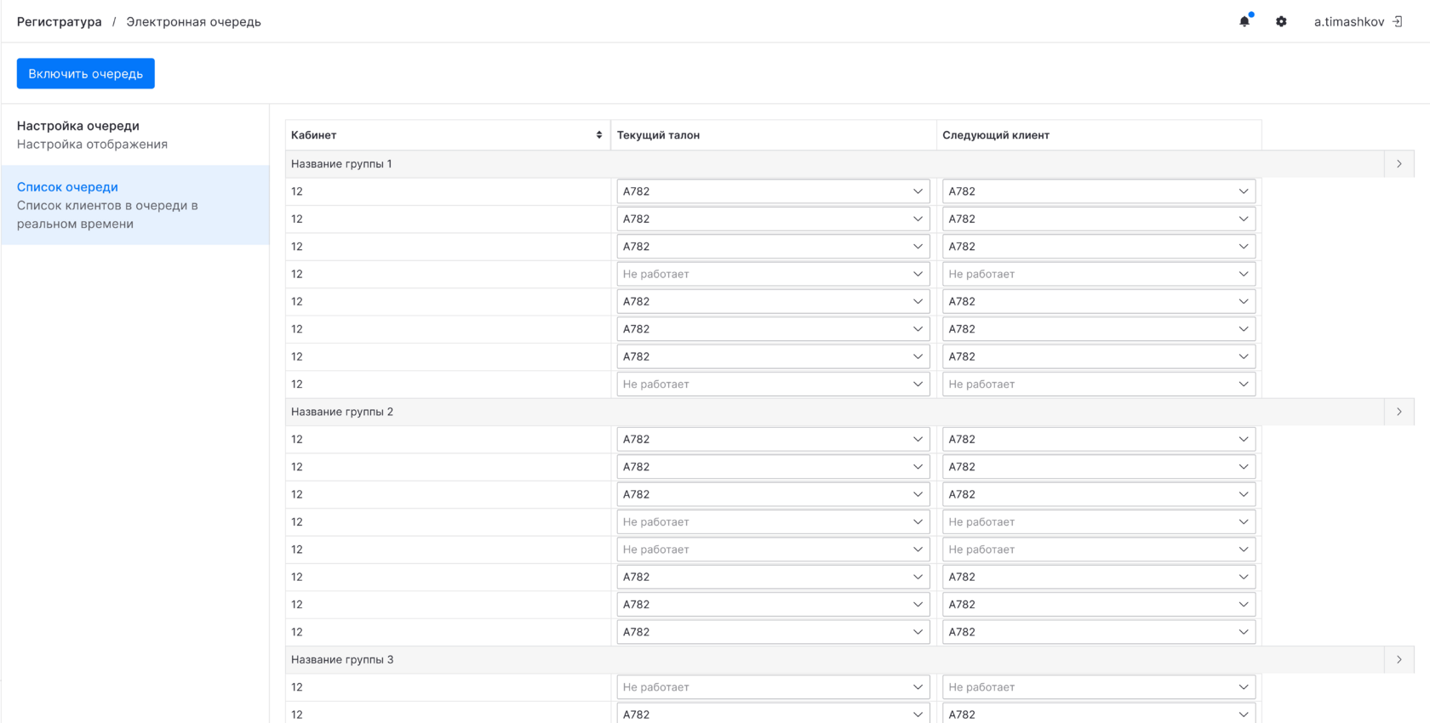This screenshot has height=723, width=1430.
Task: Open the first Следующий клиент dropdown in group 1
Action: pyautogui.click(x=1098, y=191)
